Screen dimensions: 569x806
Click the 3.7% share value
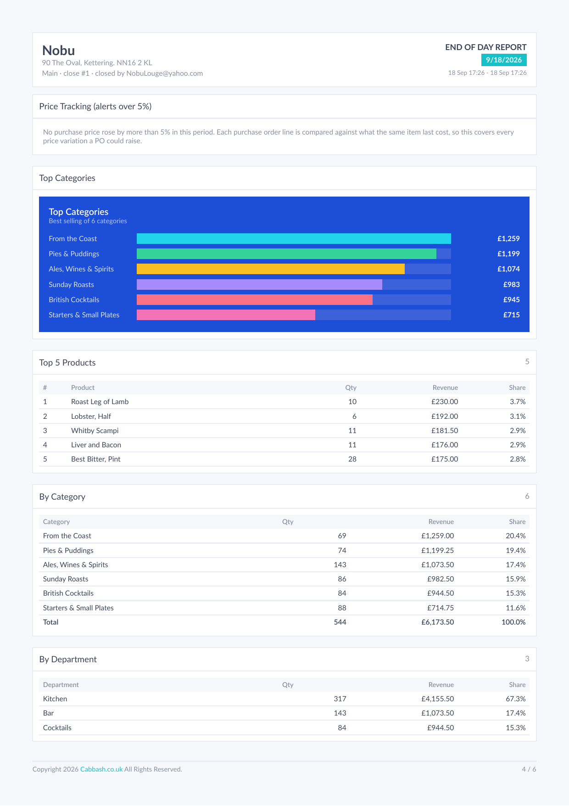pos(518,402)
